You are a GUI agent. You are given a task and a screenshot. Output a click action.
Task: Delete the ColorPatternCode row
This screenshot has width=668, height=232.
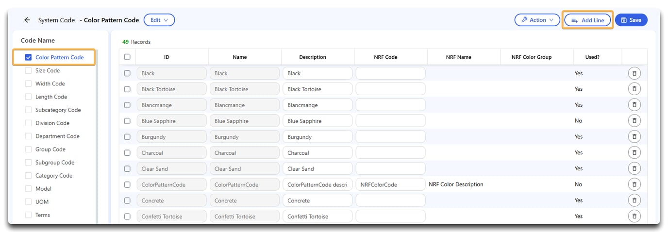click(634, 184)
